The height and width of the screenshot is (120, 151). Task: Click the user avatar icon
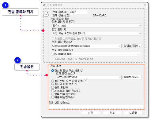[x=46, y=14]
